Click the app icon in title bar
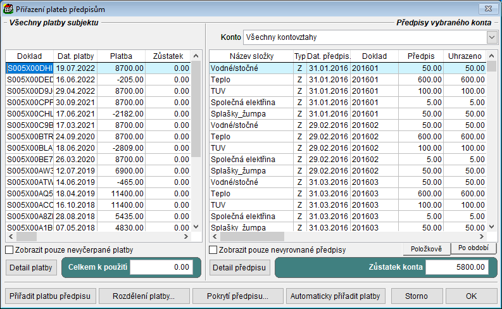The width and height of the screenshot is (502, 309). 8,9
